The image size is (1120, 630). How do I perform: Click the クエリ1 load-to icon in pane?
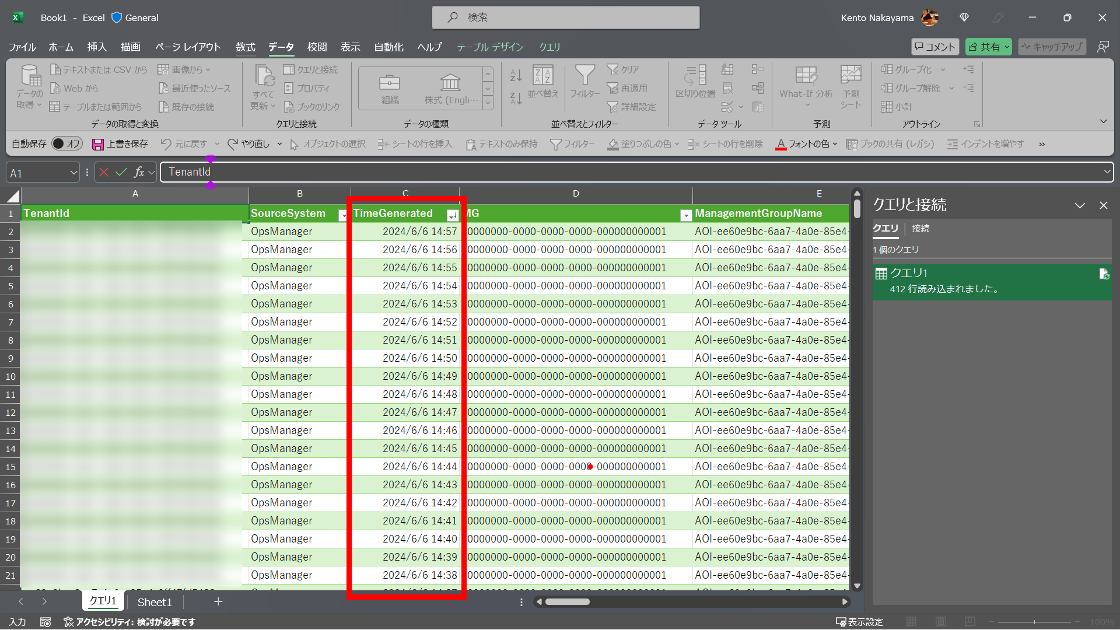pos(1104,274)
